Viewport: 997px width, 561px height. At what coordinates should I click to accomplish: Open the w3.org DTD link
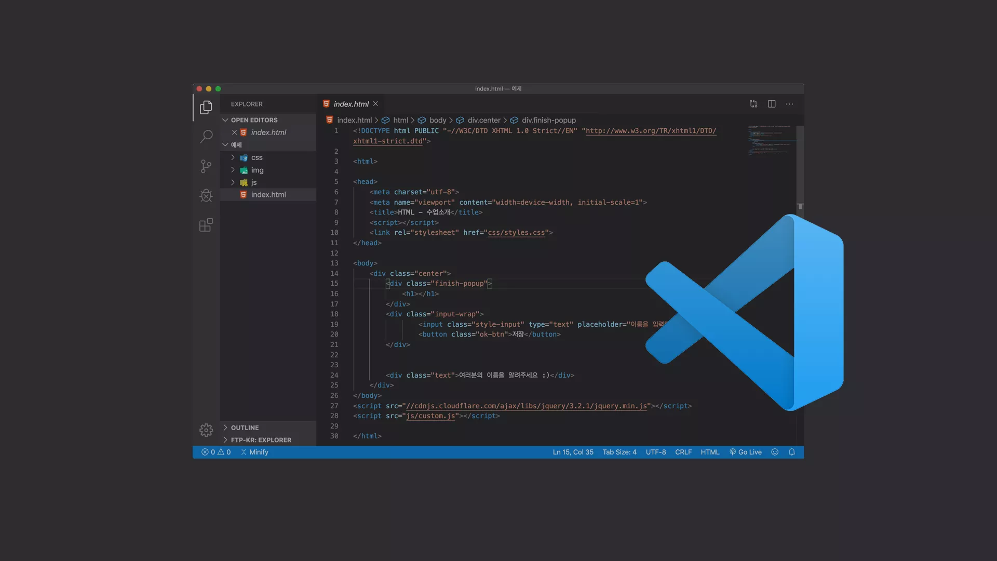(x=651, y=131)
